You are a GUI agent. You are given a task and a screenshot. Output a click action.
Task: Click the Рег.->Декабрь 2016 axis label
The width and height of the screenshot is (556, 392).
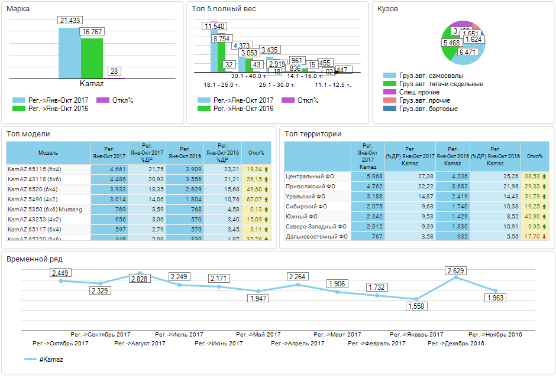point(455,343)
